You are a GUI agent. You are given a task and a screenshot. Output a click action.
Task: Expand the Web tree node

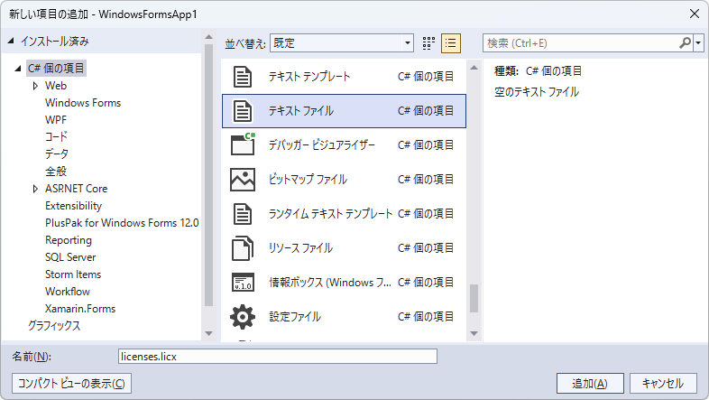pyautogui.click(x=35, y=86)
